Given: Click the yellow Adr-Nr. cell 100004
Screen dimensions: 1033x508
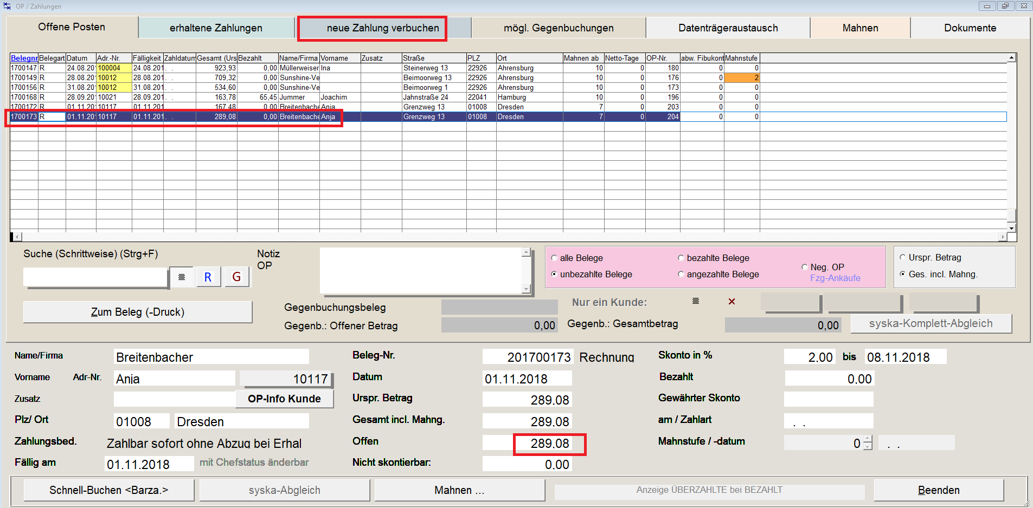Looking at the screenshot, I should pyautogui.click(x=114, y=68).
